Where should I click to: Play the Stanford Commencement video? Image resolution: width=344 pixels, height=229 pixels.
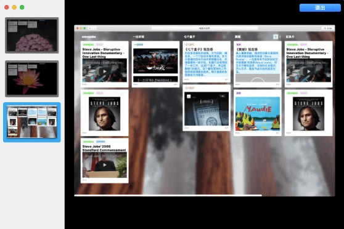[x=105, y=165]
